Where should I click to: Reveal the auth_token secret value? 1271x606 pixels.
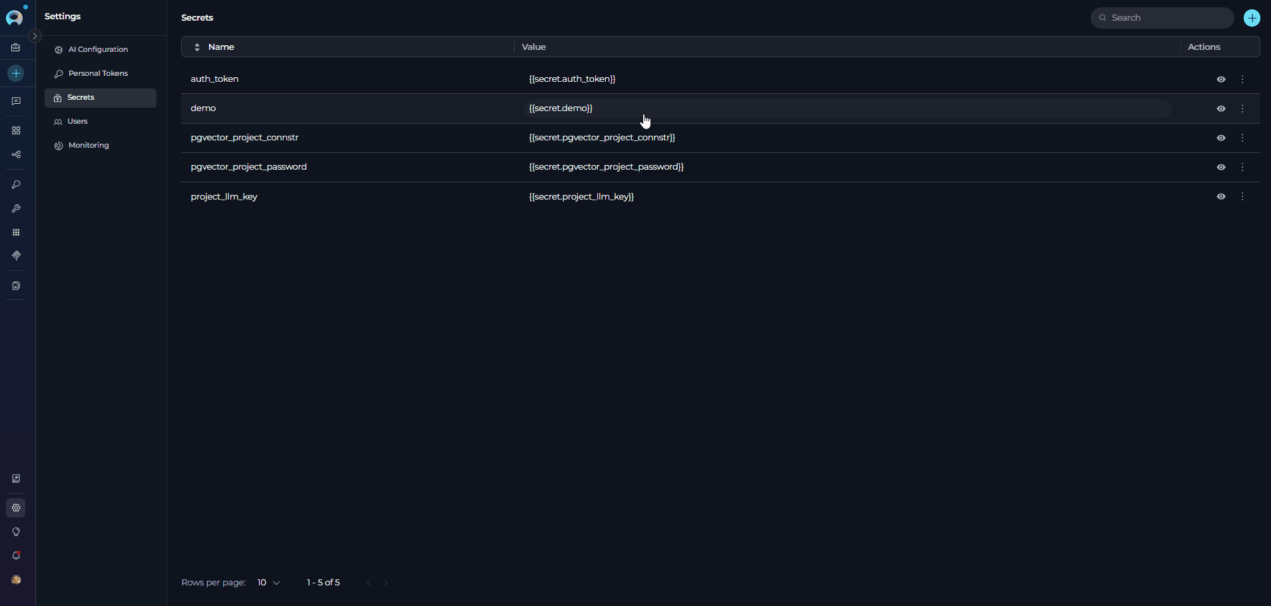click(1220, 79)
